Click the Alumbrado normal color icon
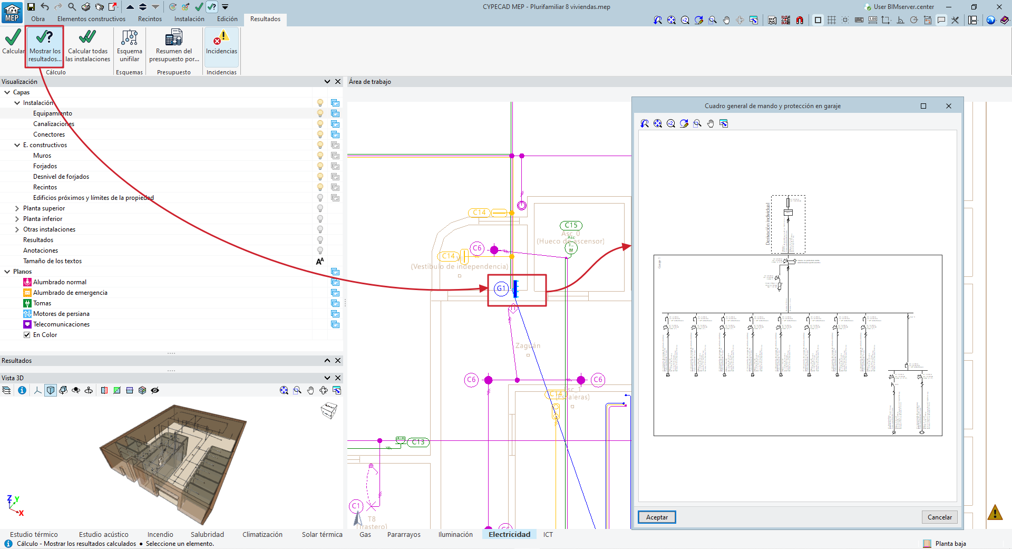1012x549 pixels. pyautogui.click(x=27, y=282)
